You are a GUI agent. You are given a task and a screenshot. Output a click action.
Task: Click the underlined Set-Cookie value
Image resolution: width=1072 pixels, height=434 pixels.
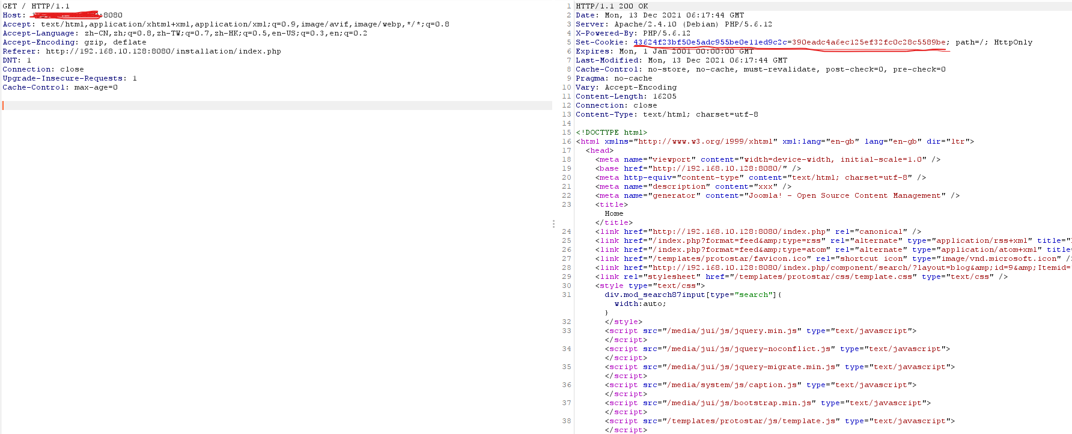coord(790,42)
